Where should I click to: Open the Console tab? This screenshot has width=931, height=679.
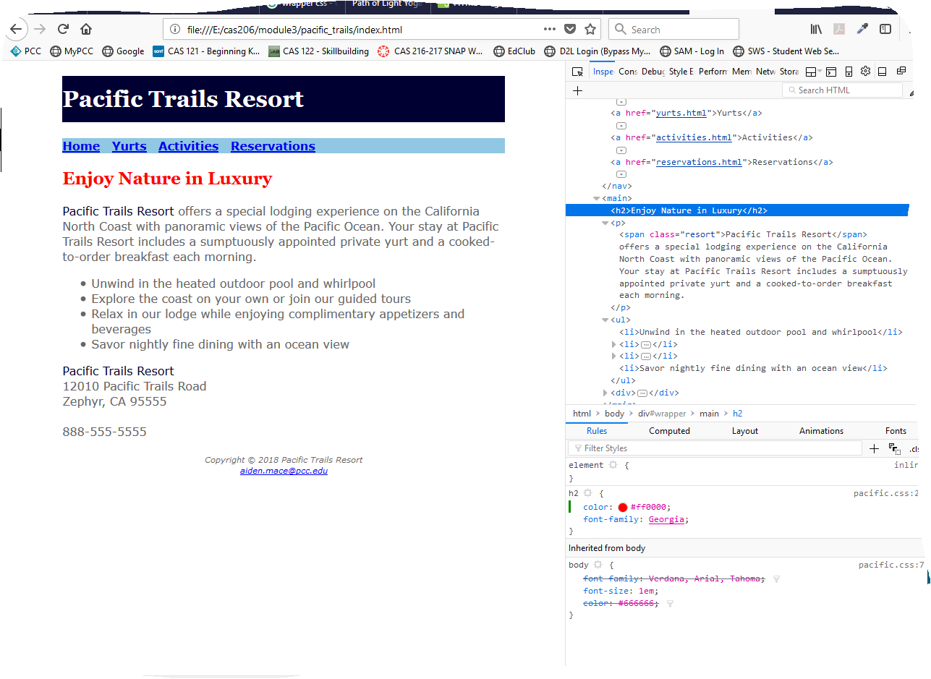click(627, 72)
